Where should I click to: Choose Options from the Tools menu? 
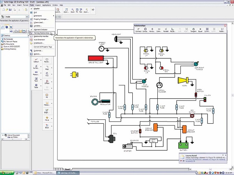(37, 54)
